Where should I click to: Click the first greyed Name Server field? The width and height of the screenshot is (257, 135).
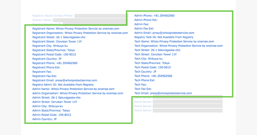(x=188, y=97)
